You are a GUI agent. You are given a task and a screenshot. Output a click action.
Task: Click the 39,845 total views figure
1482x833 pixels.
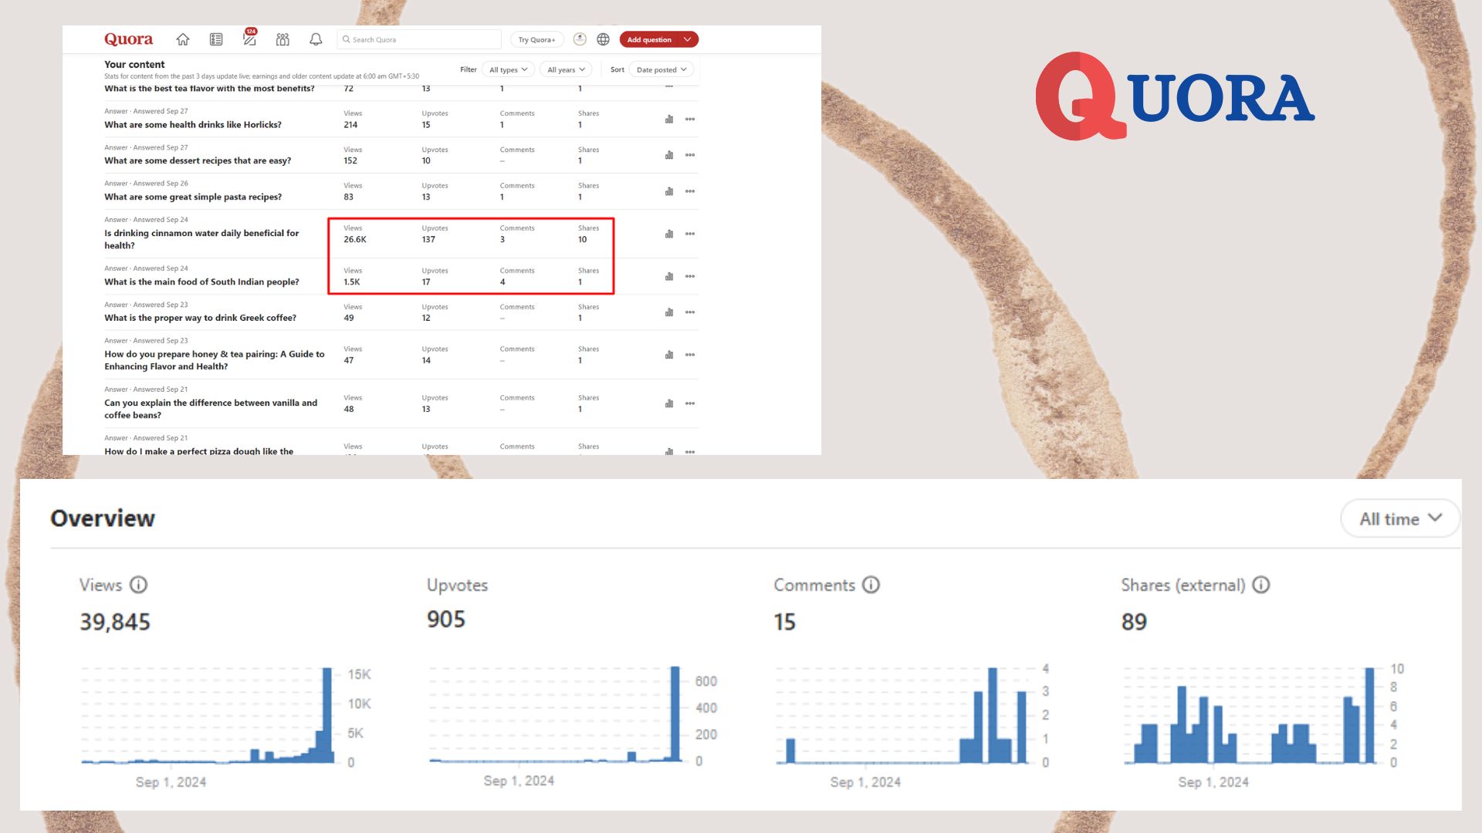coord(115,622)
